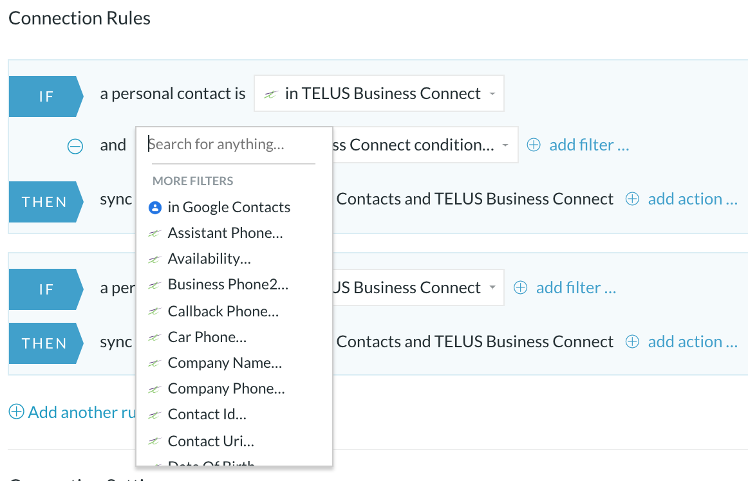Open second rule's TELUS Business Connect dropdown

(418, 287)
